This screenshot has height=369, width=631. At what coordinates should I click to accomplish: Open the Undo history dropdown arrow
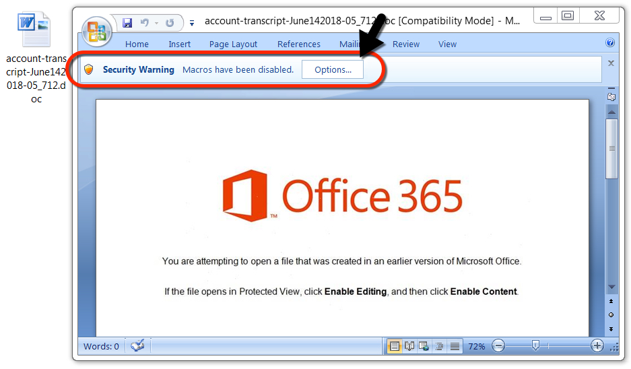coord(156,24)
